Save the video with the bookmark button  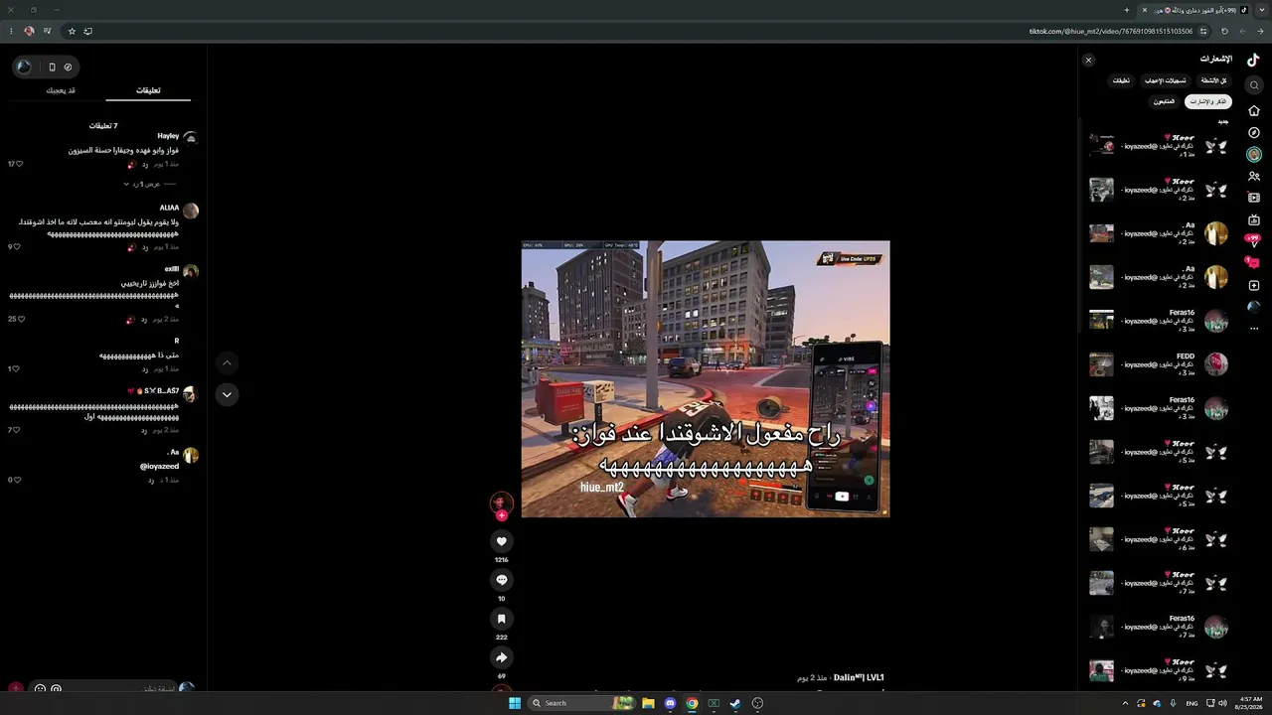[x=501, y=619]
